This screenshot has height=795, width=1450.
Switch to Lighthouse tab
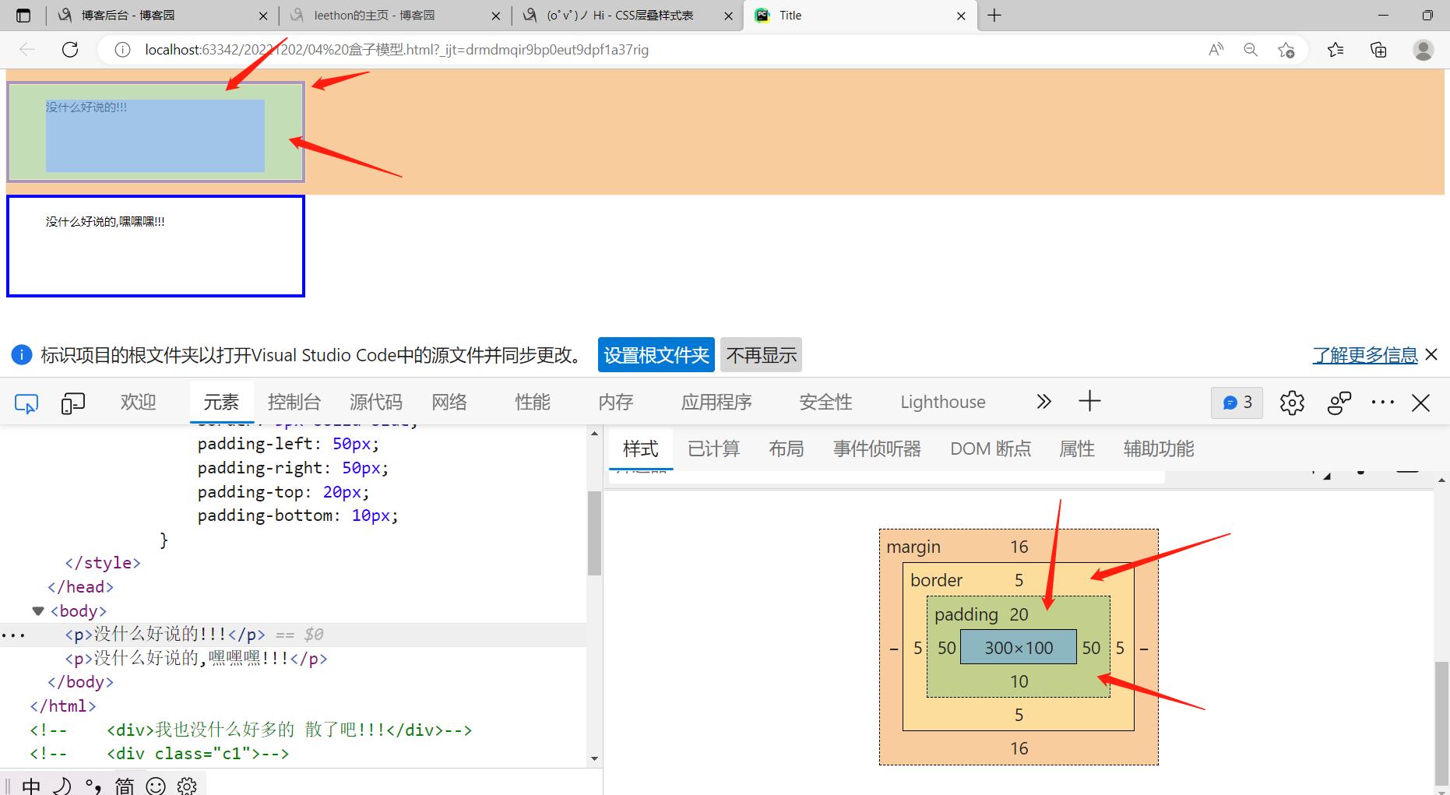(x=943, y=402)
